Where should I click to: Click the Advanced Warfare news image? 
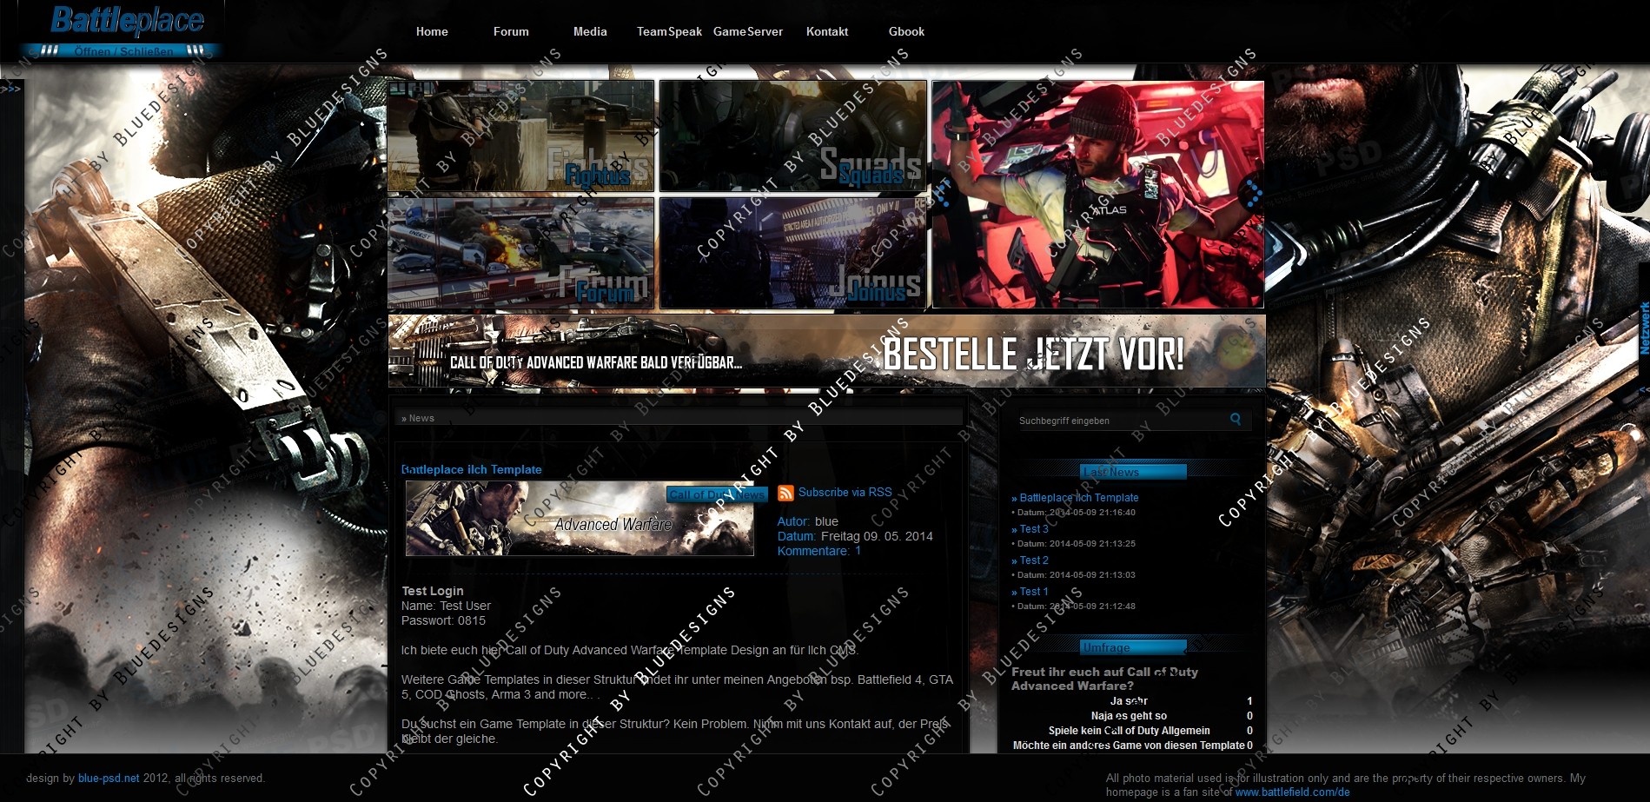[x=580, y=519]
